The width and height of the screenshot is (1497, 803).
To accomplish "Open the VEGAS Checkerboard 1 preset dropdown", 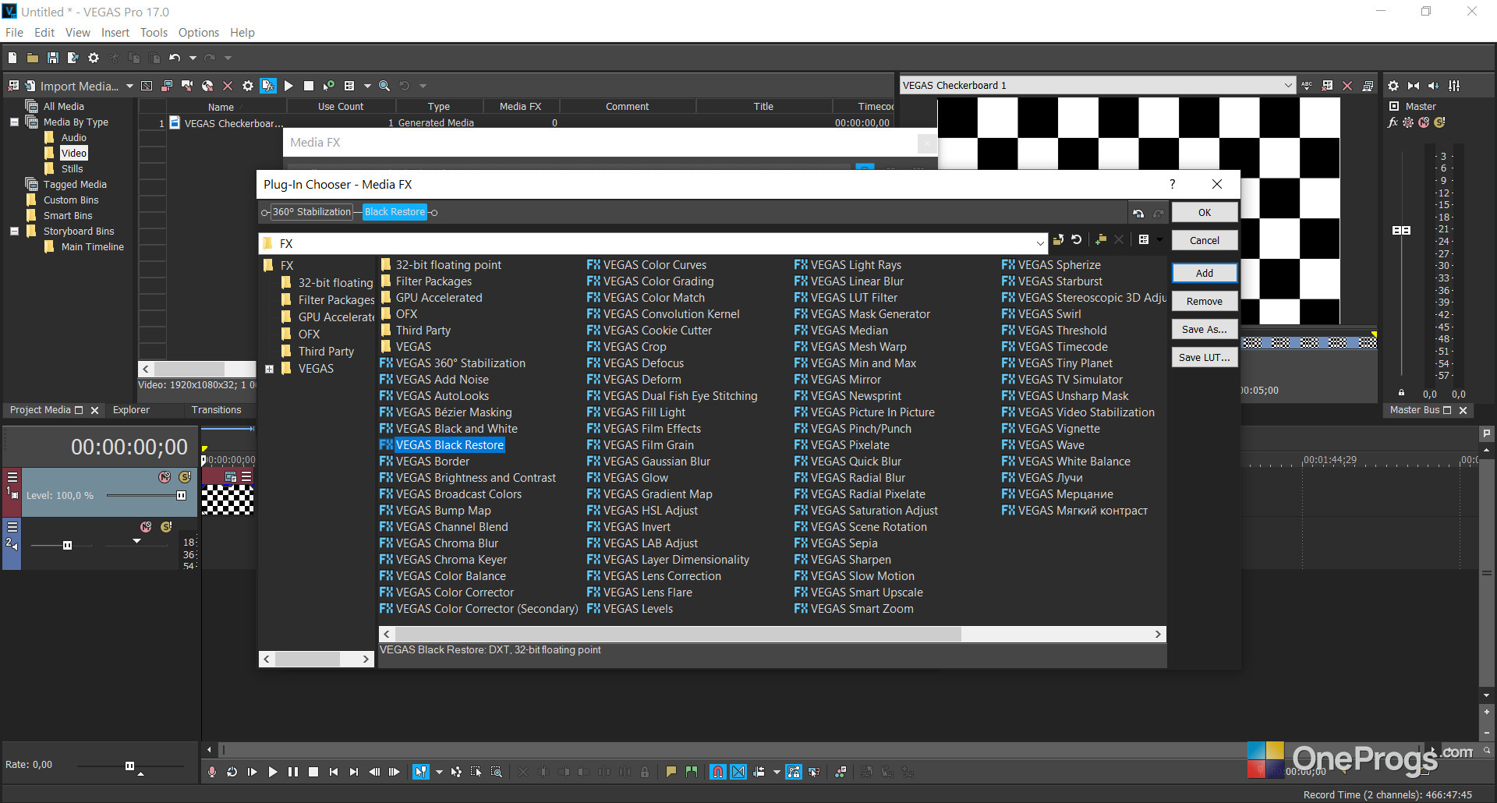I will tap(1288, 86).
